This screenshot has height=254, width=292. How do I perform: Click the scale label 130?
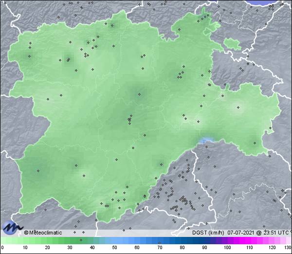(x=288, y=248)
